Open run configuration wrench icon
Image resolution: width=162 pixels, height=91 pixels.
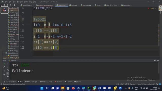coord(4,67)
